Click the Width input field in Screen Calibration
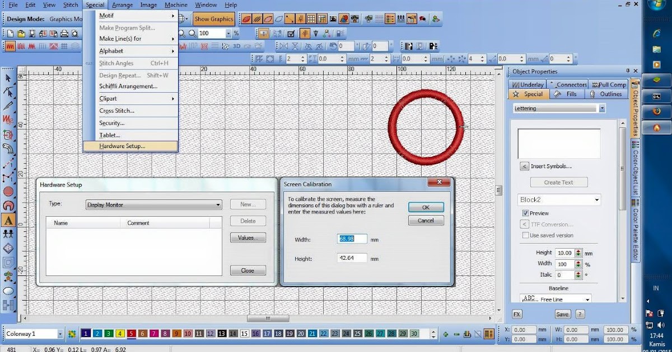The width and height of the screenshot is (672, 352). pos(352,238)
